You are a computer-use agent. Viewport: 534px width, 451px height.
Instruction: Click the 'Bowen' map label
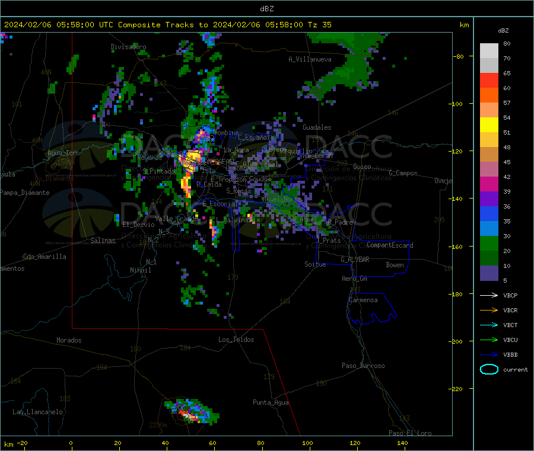coord(395,265)
